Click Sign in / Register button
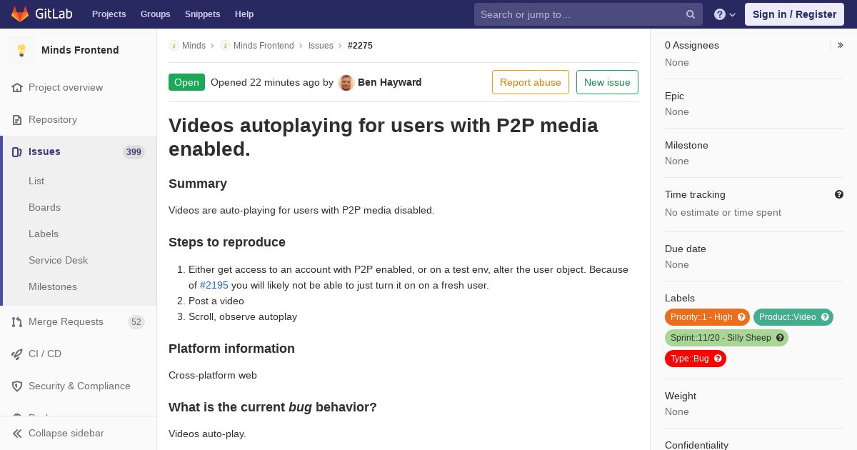Image resolution: width=857 pixels, height=450 pixels. pyautogui.click(x=794, y=14)
